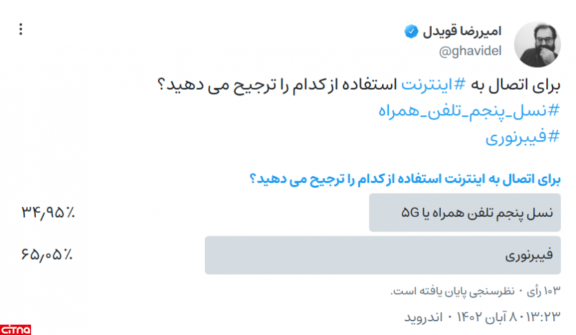The image size is (576, 335).
Task: Open the three-dot tweet options menu
Action: 21,29
